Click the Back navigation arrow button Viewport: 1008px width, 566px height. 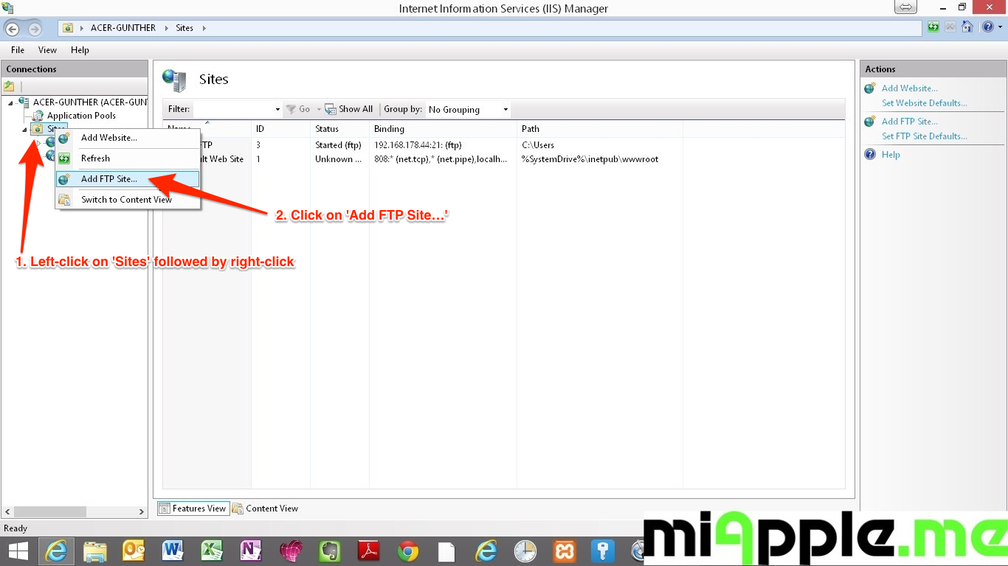click(13, 29)
